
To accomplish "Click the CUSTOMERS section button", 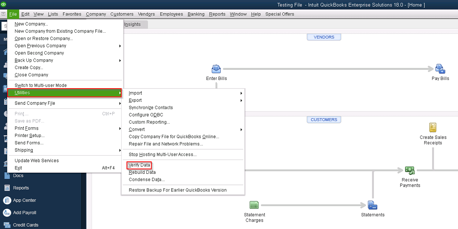I will click(324, 120).
